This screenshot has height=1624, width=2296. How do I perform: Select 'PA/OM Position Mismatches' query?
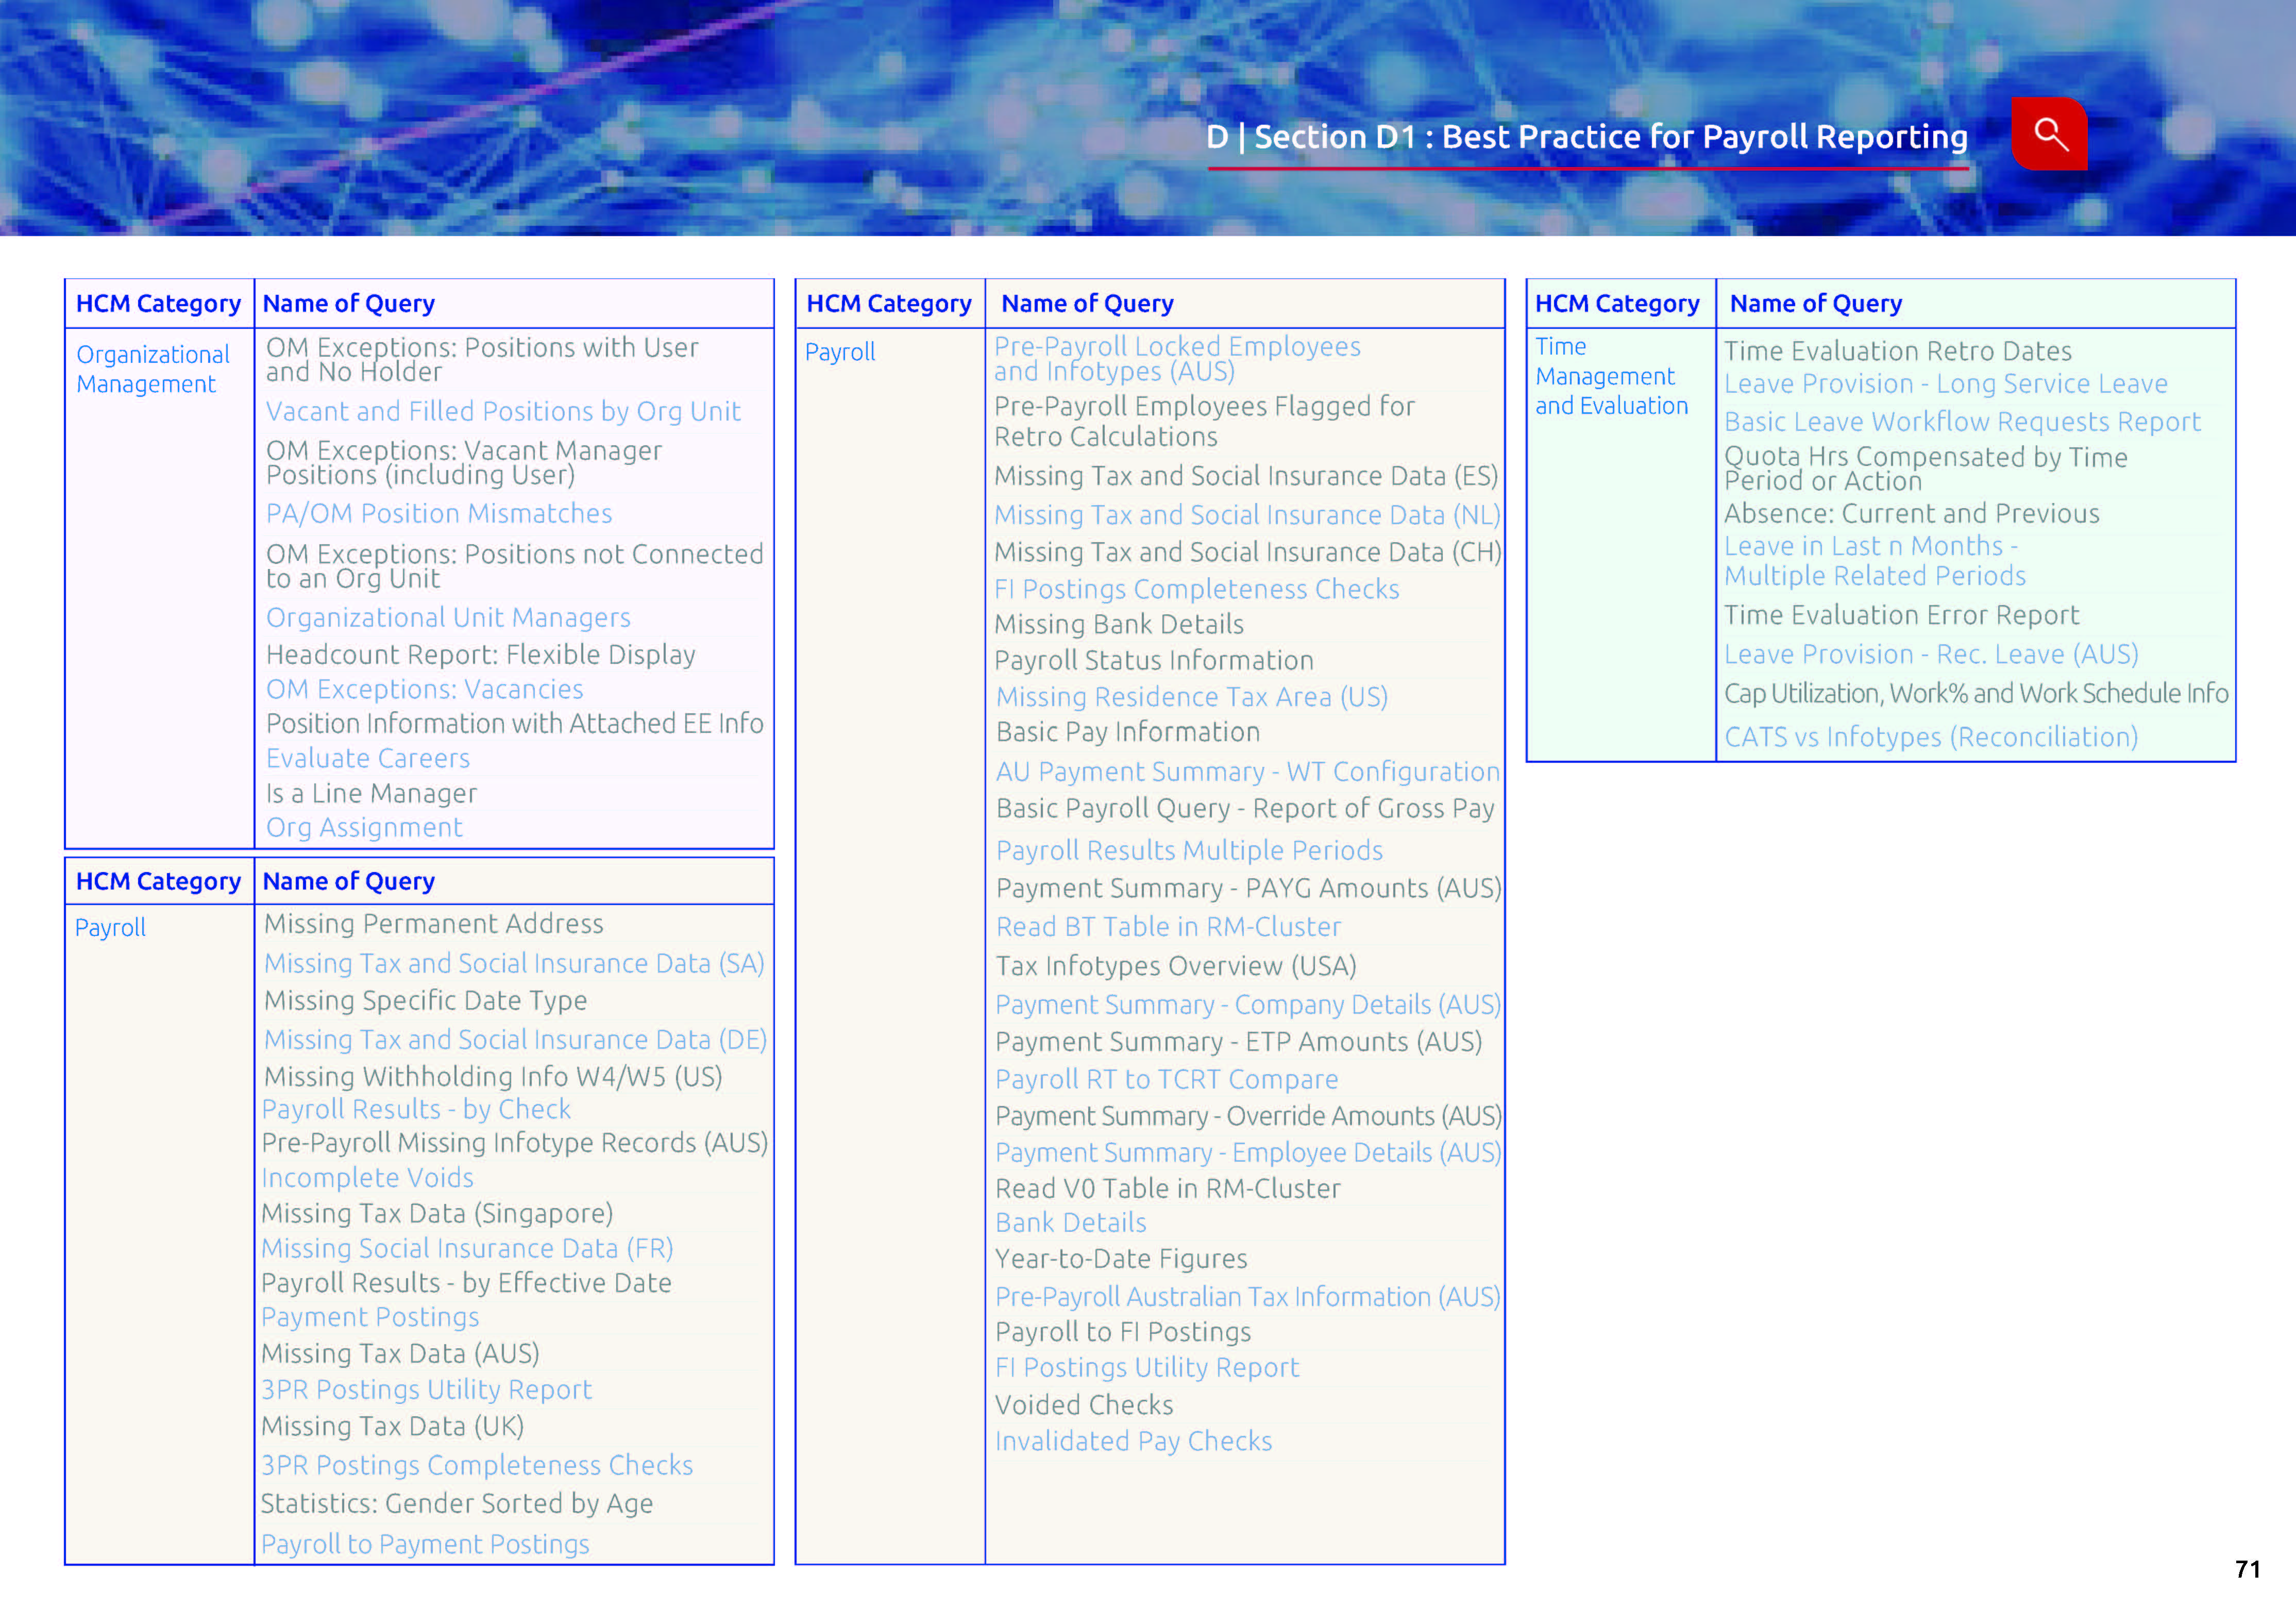point(439,513)
